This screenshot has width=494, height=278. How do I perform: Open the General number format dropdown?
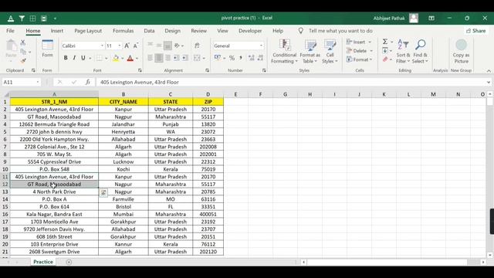click(x=261, y=46)
